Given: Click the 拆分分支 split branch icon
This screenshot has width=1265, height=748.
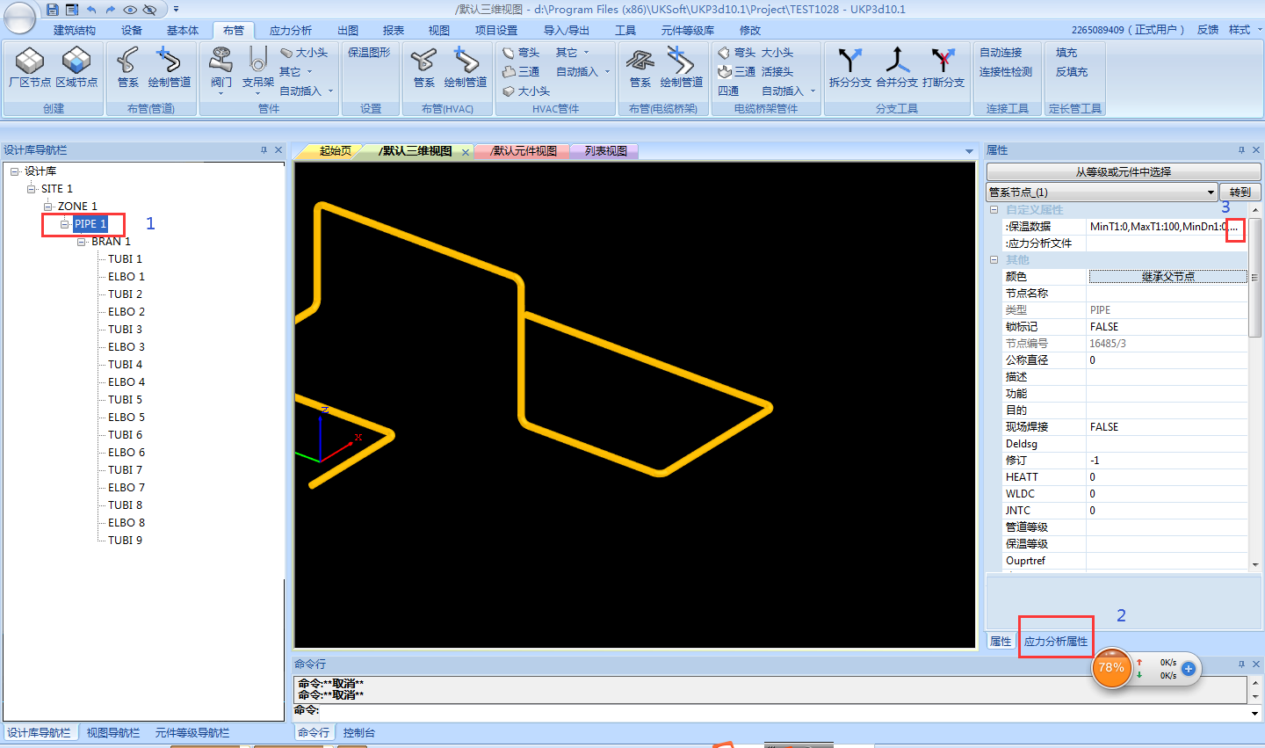Looking at the screenshot, I should tap(849, 62).
